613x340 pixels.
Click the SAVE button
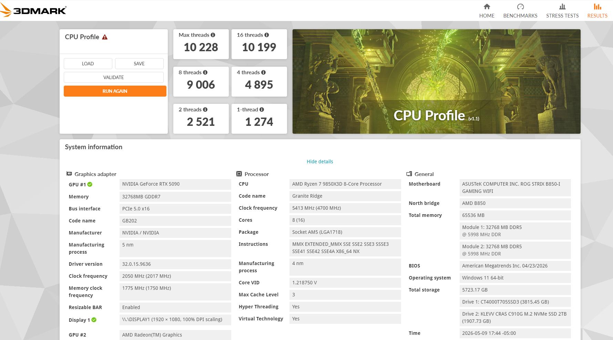pos(139,64)
